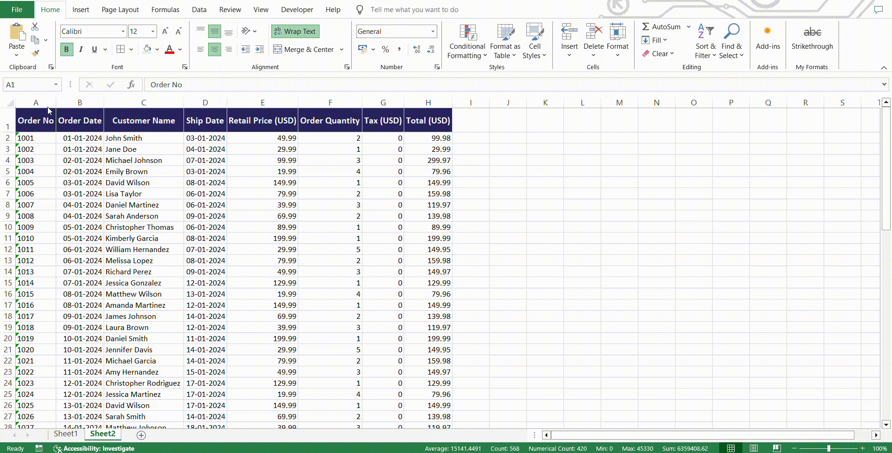Select Normal view in status bar

[731, 448]
